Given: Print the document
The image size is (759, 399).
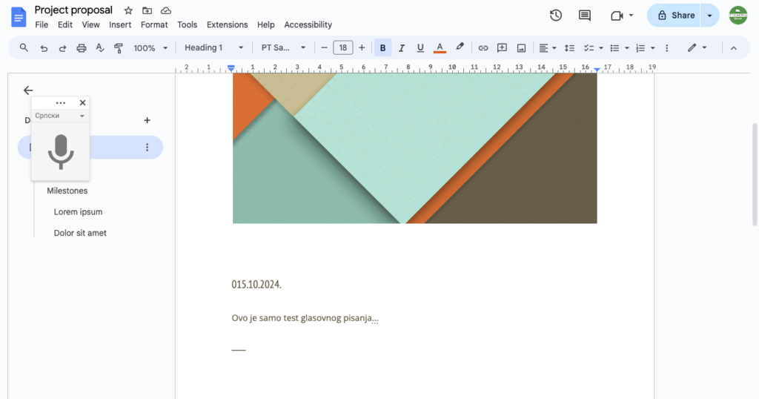Looking at the screenshot, I should click(x=82, y=48).
